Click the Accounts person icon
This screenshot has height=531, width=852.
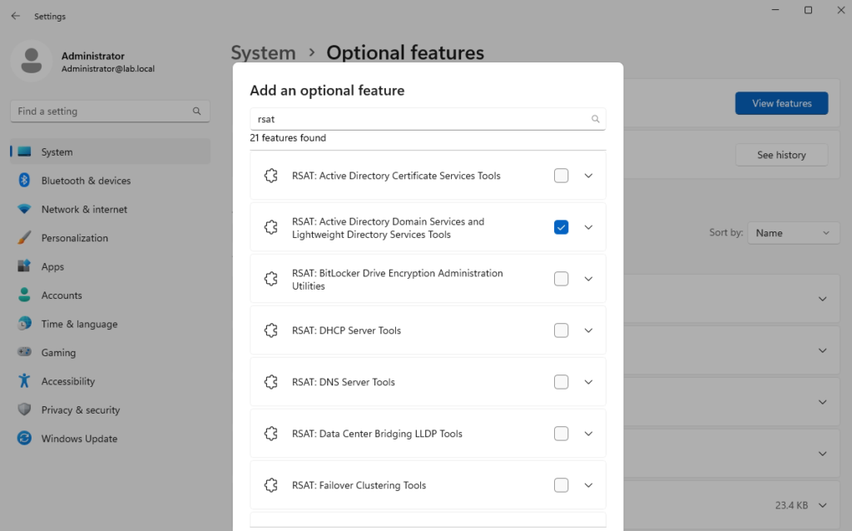click(x=24, y=295)
